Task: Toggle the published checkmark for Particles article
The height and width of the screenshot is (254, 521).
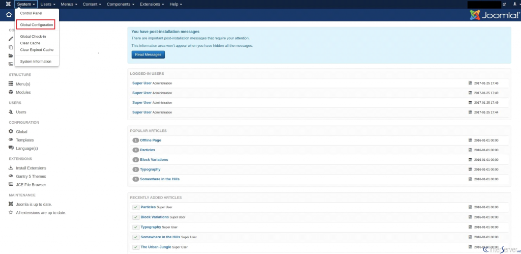Action: pyautogui.click(x=135, y=207)
